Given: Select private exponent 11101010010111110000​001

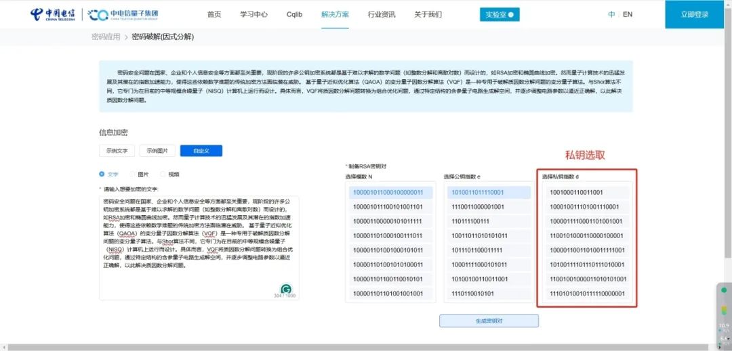Looking at the screenshot, I should pyautogui.click(x=587, y=294).
